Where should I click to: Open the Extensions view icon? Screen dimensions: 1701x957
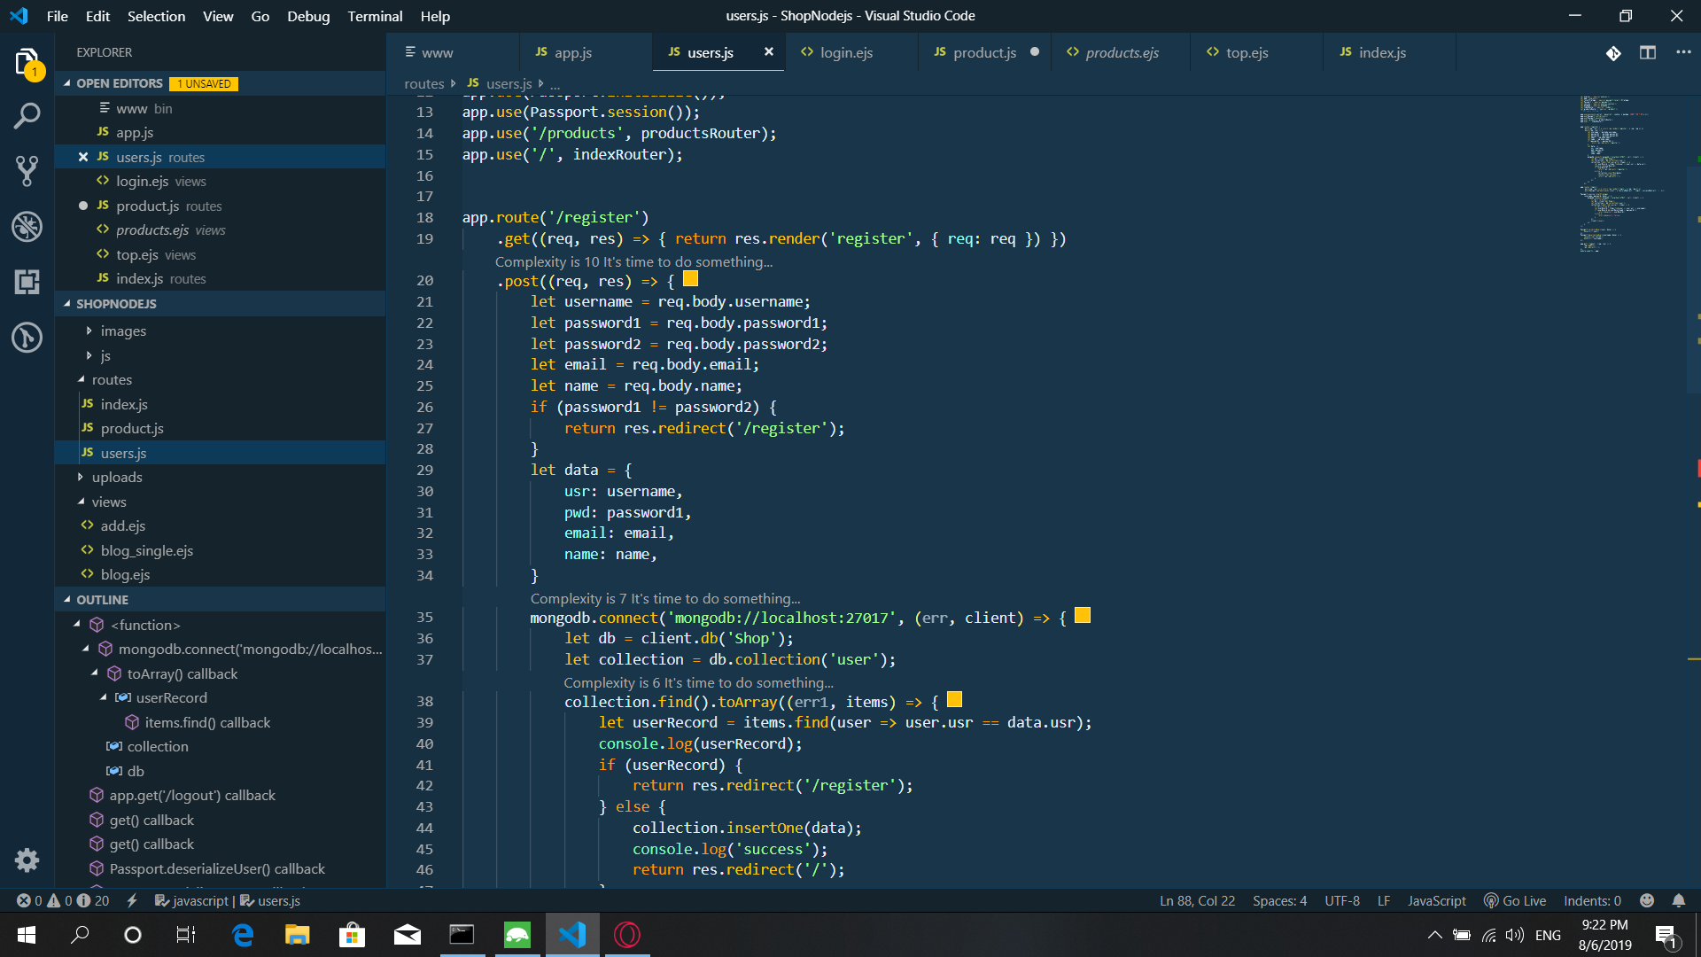[x=27, y=282]
